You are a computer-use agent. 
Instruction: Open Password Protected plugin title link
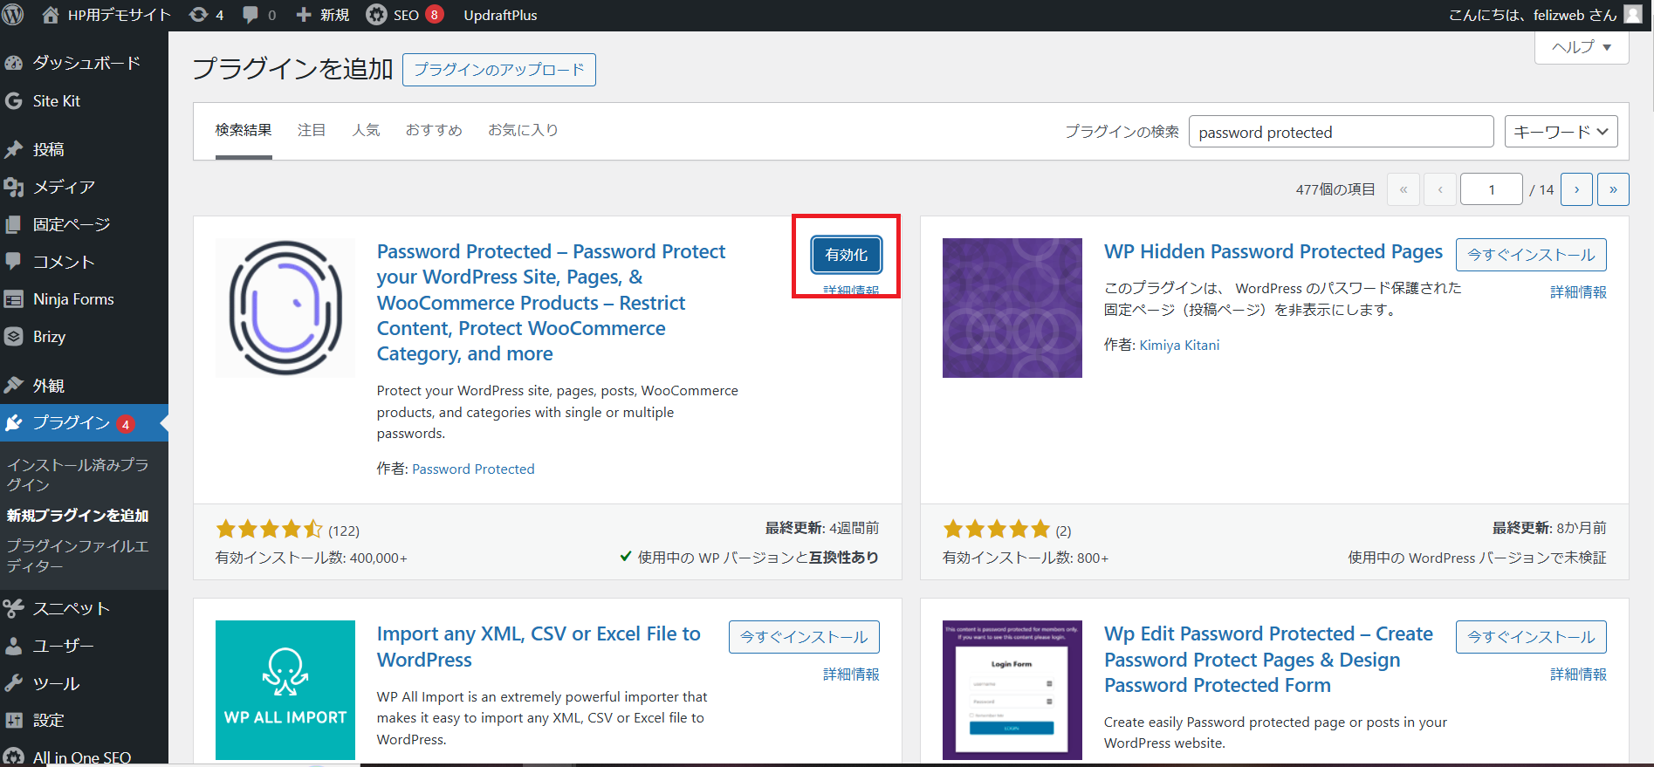[552, 303]
